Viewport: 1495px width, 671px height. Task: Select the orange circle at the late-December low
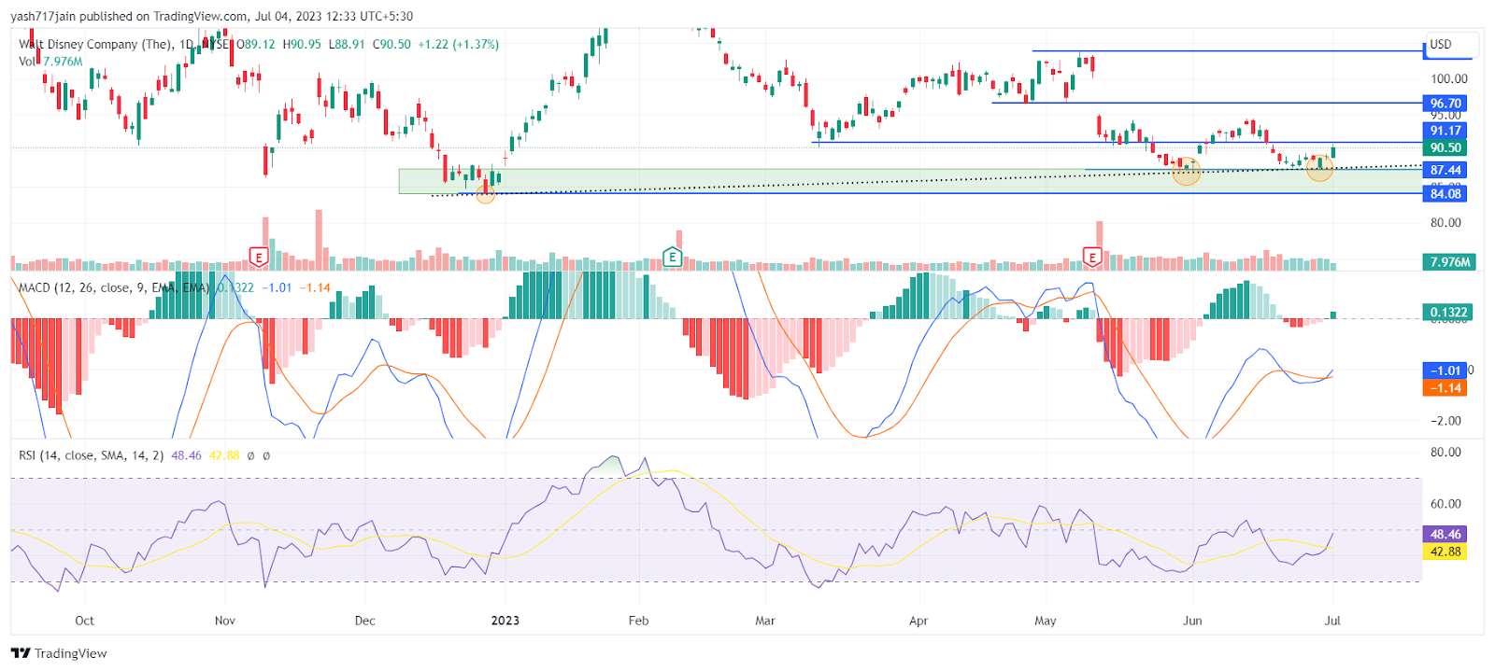coord(485,194)
